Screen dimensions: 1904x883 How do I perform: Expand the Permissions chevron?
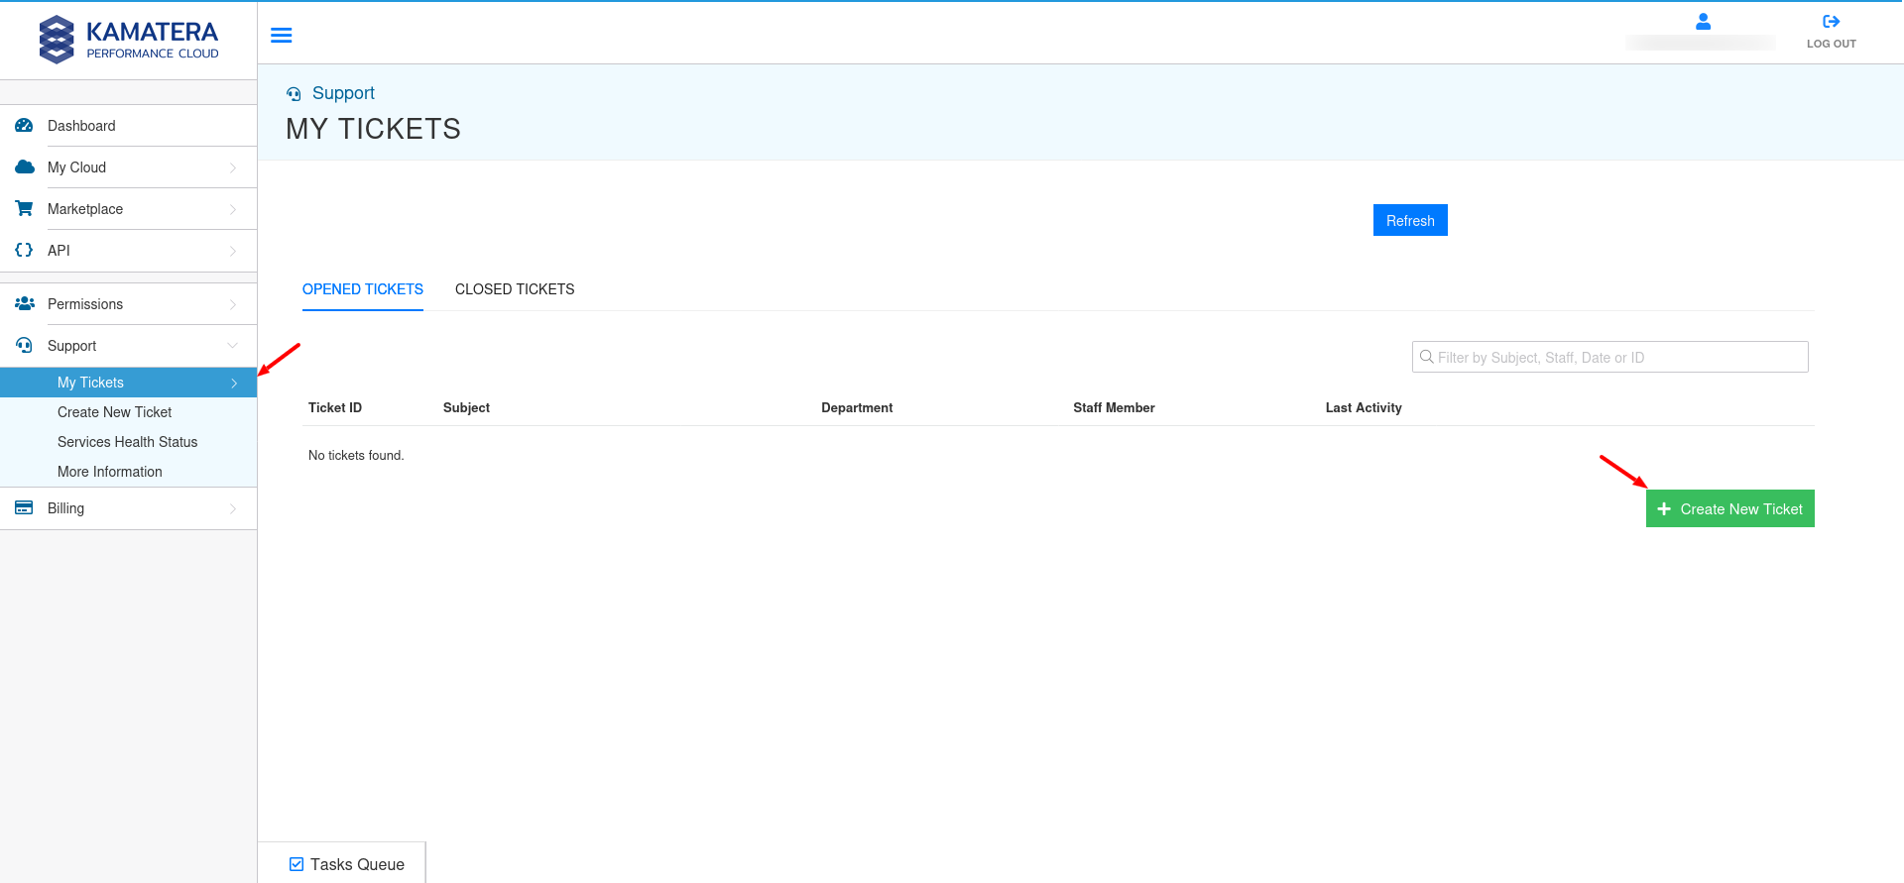(x=233, y=304)
